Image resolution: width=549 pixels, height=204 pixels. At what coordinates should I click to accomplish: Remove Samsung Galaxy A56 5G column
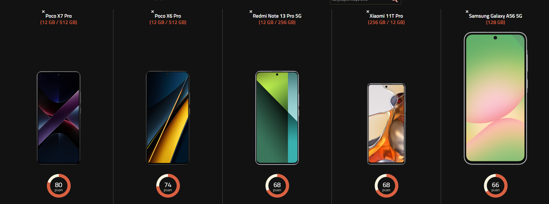[467, 12]
